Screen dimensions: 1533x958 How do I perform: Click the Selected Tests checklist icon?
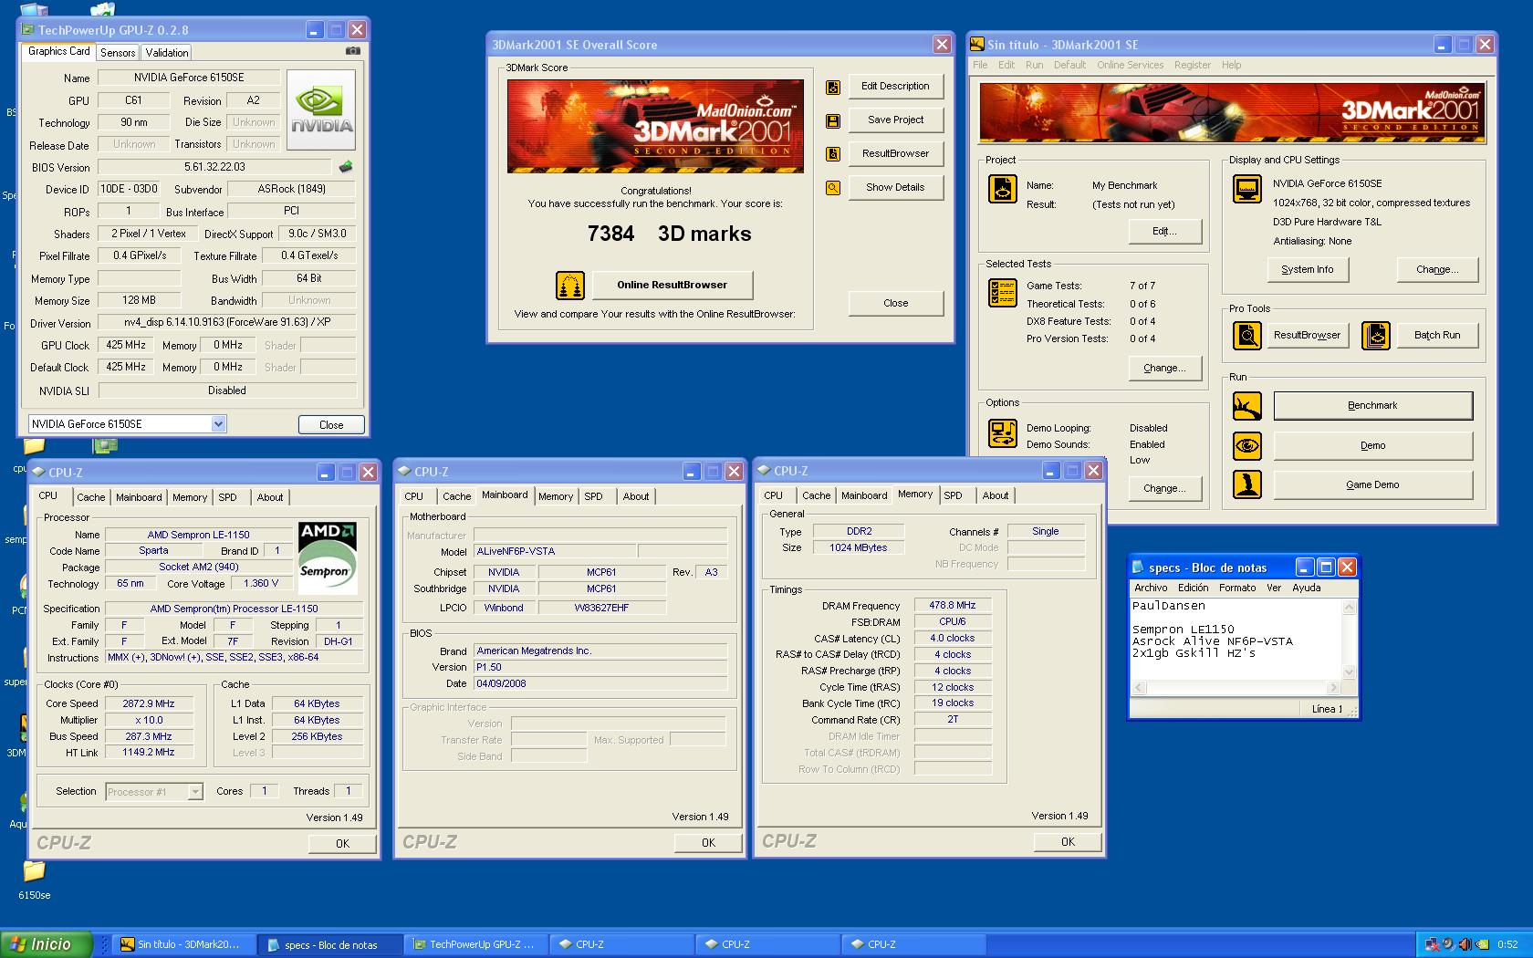[1003, 293]
